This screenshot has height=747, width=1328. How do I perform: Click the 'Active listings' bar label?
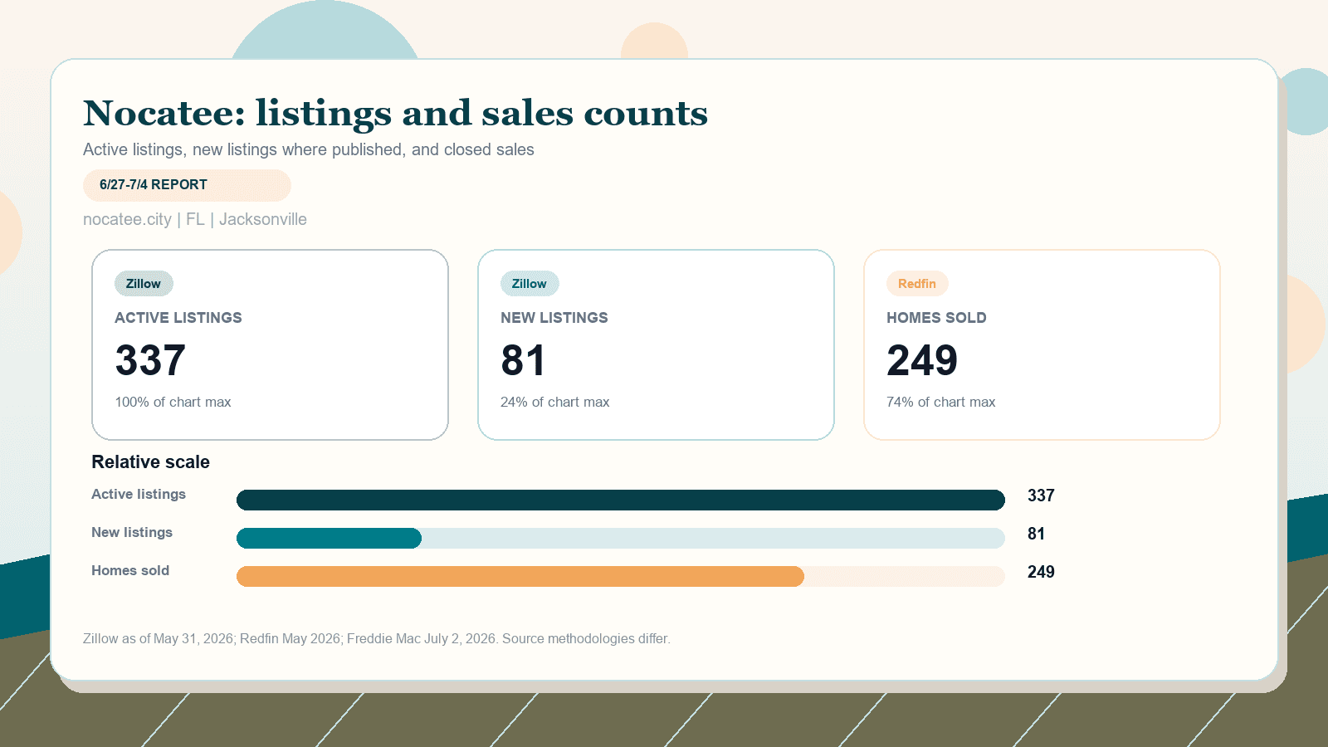(x=139, y=495)
